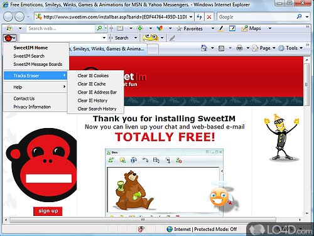The width and height of the screenshot is (314, 236).
Task: Choose Tracks Eraser submenu entry
Action: 35,75
